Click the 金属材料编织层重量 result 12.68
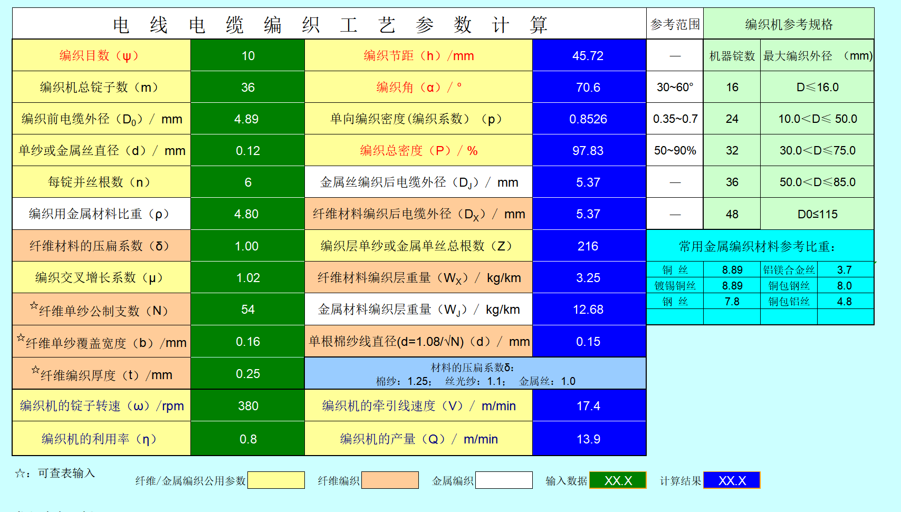Screen dimensions: 901x512 (x=589, y=309)
